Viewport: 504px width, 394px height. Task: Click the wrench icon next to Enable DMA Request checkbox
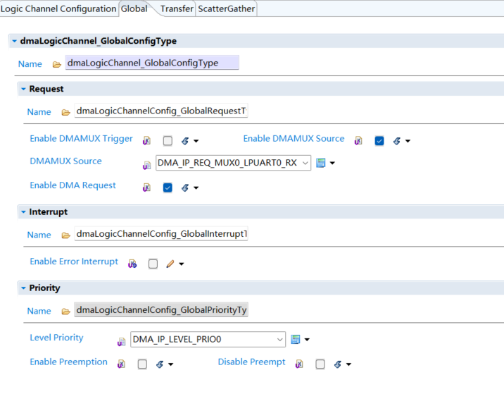[185, 187]
